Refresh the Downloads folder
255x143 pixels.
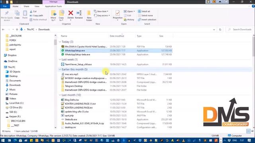pyautogui.click(x=220, y=29)
